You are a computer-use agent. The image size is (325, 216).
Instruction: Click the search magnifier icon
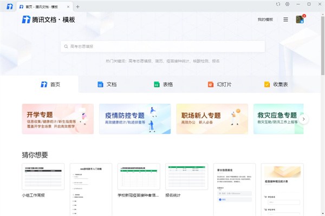tap(66, 46)
